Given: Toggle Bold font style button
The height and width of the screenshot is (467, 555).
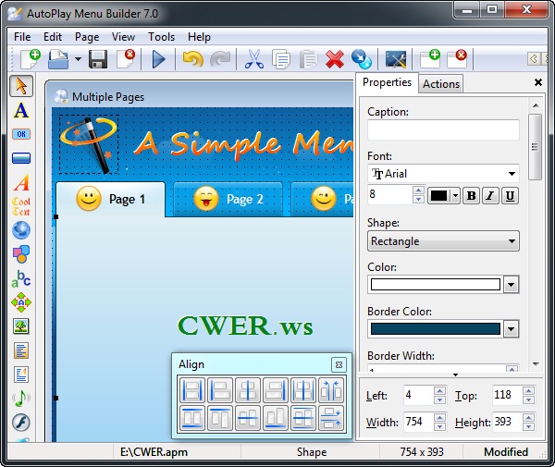Looking at the screenshot, I should tap(471, 195).
